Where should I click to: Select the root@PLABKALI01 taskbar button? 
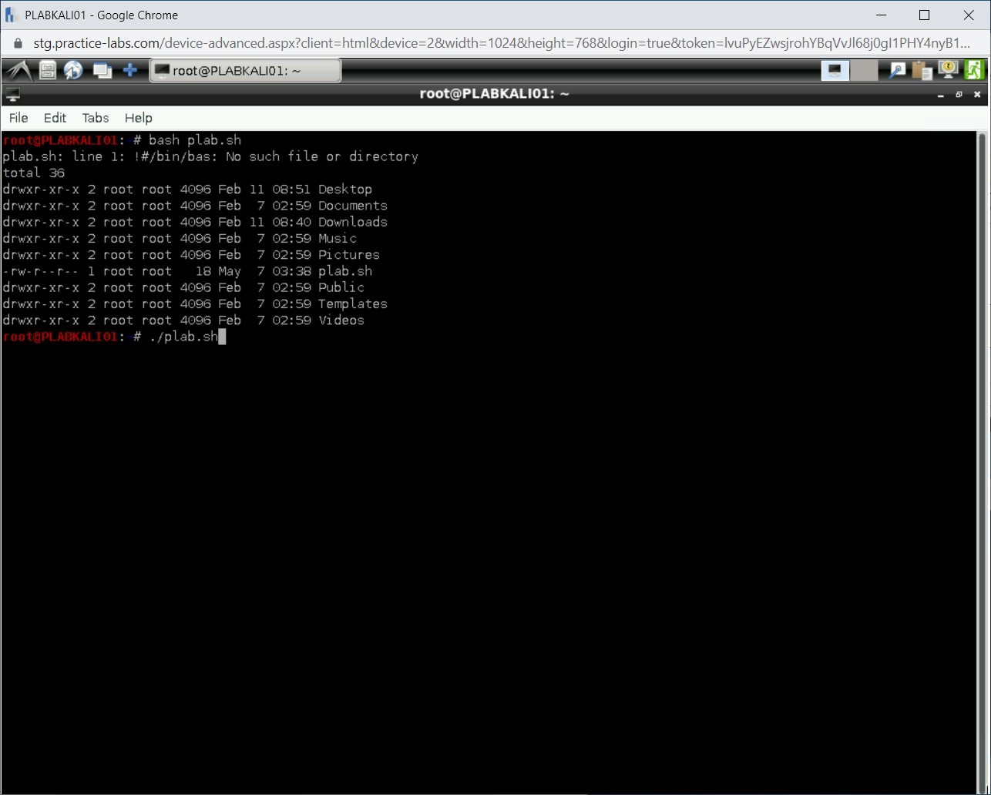[245, 71]
